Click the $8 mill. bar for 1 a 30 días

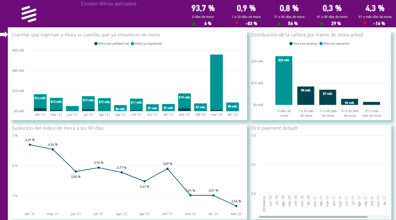coord(306,96)
